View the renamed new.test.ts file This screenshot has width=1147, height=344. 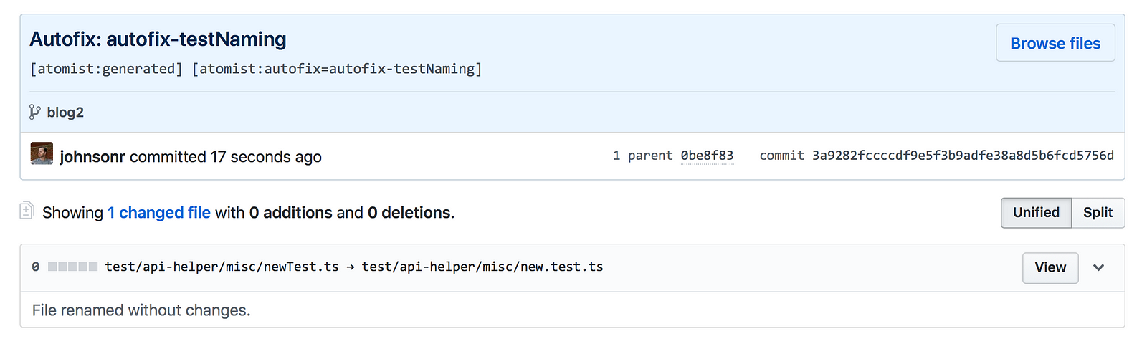pyautogui.click(x=1050, y=267)
